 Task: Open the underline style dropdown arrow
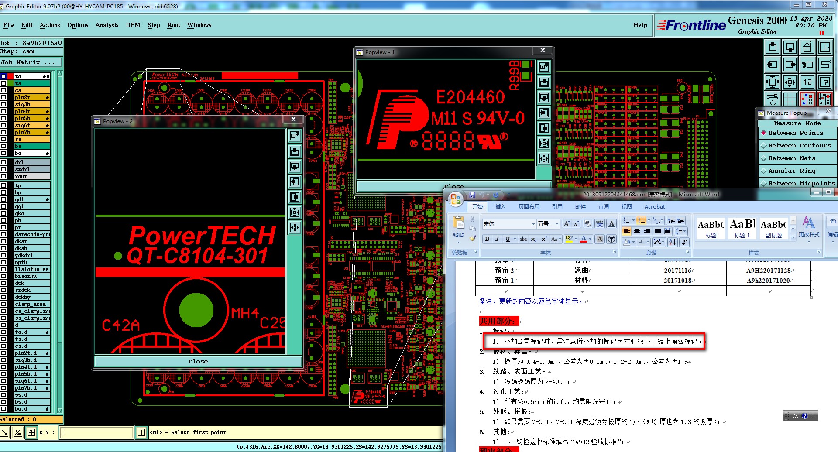click(x=515, y=239)
